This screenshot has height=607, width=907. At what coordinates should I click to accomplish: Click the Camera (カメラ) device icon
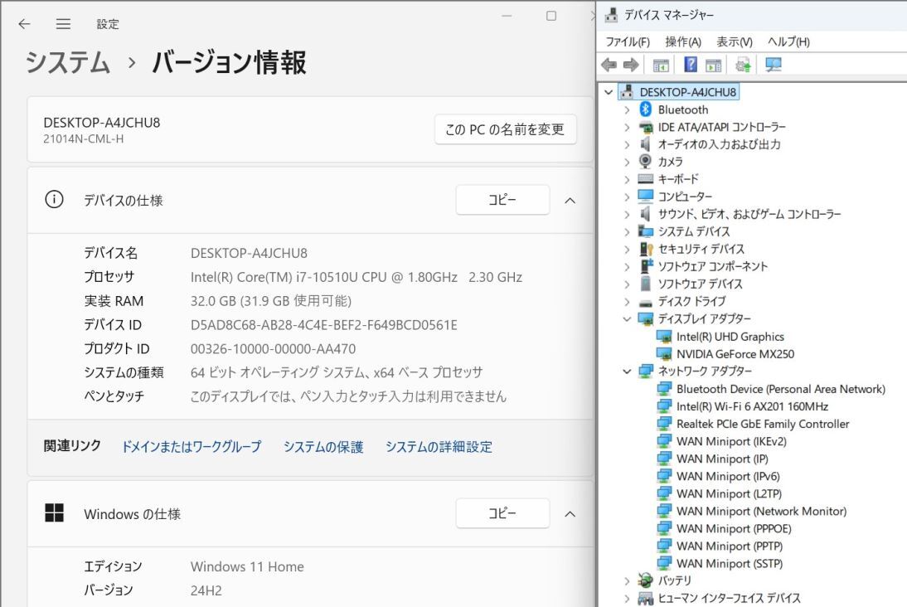point(646,162)
